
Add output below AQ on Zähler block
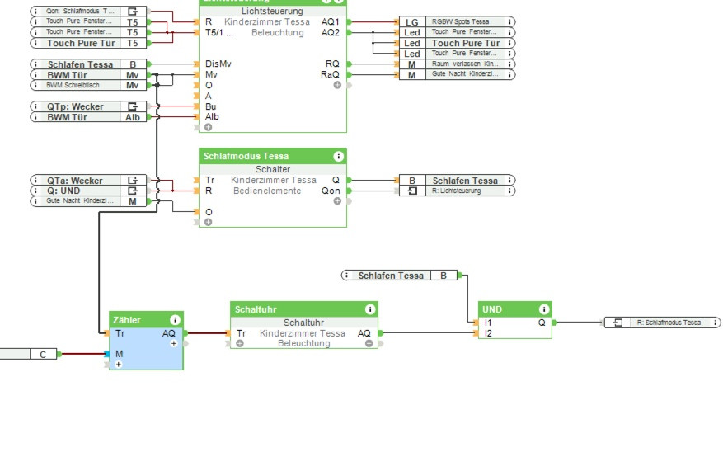(x=174, y=343)
